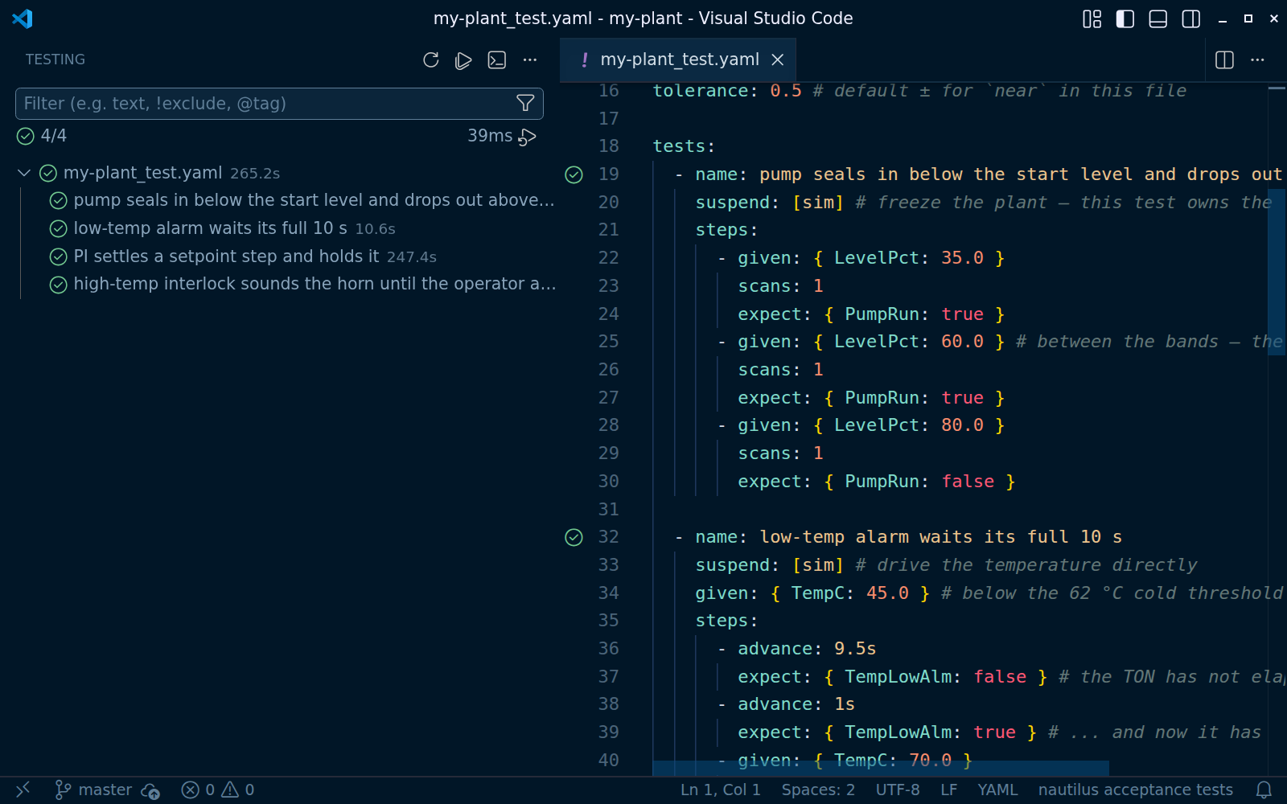Customize layout from the title bar
The image size is (1287, 804).
1092,18
